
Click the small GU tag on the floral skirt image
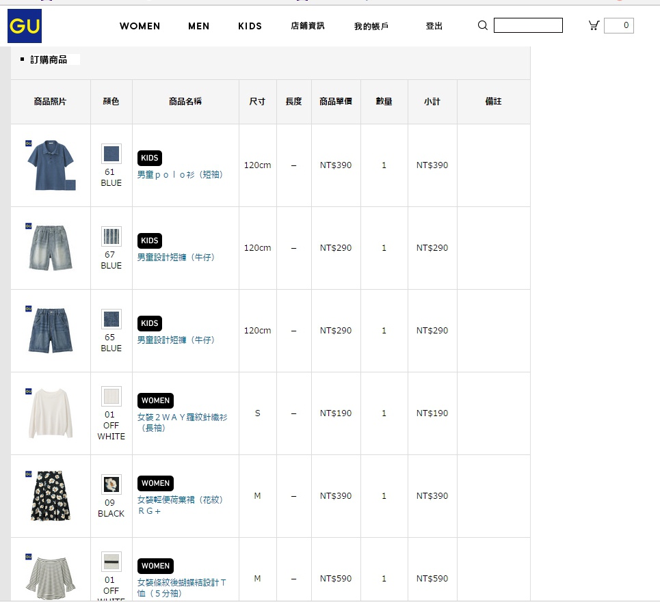click(29, 474)
